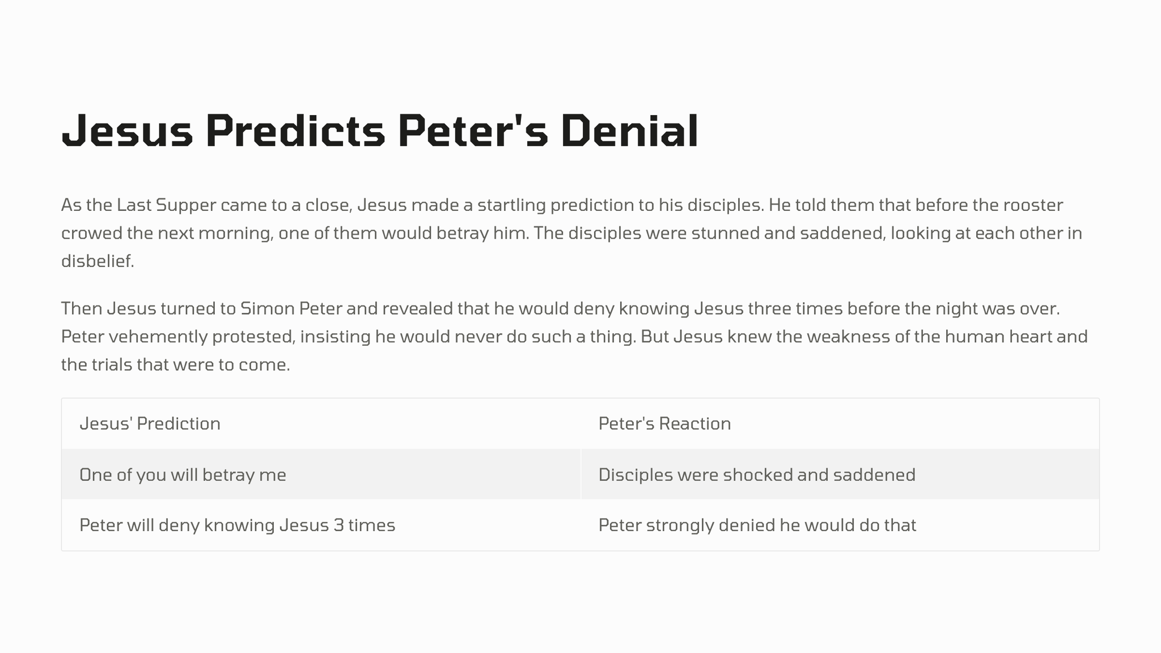Image resolution: width=1161 pixels, height=653 pixels.
Task: Click the word "Denial" in the slide title
Action: (629, 132)
